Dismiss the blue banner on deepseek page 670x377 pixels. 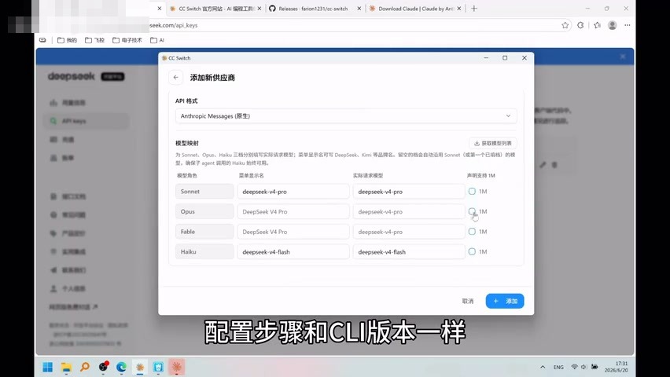[x=623, y=57]
